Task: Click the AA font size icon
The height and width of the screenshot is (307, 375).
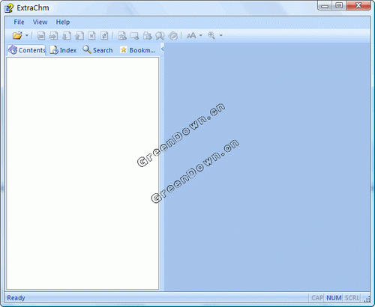Action: click(191, 36)
